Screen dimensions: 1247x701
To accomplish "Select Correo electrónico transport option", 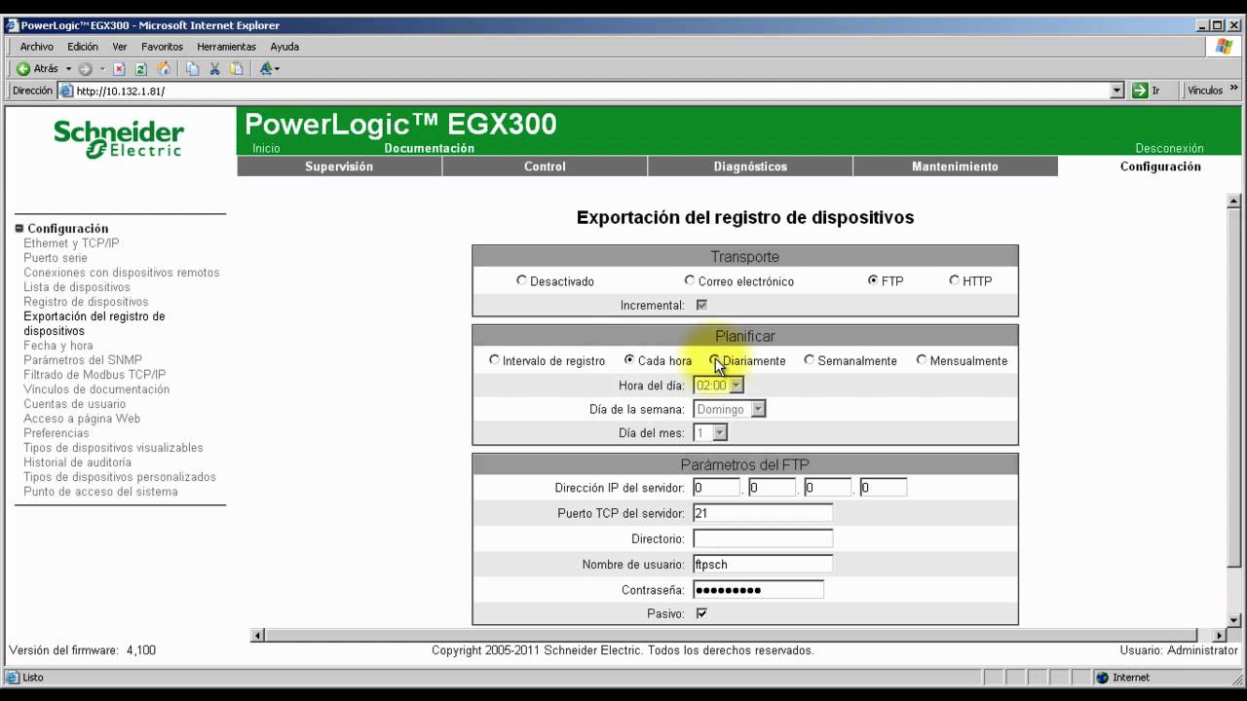I will (690, 280).
